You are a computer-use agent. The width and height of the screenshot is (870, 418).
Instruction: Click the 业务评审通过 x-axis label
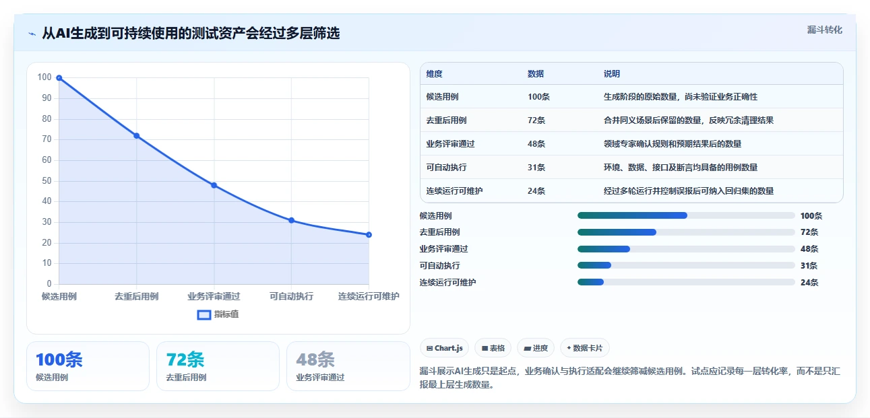pos(214,296)
